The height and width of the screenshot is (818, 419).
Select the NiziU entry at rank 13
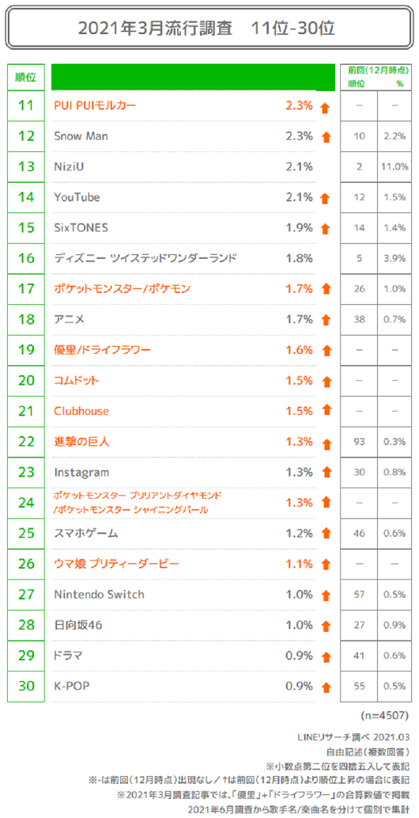(x=68, y=167)
